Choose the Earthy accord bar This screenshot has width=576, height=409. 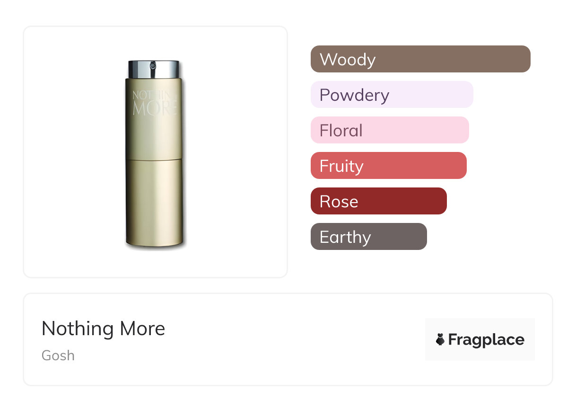tap(368, 237)
